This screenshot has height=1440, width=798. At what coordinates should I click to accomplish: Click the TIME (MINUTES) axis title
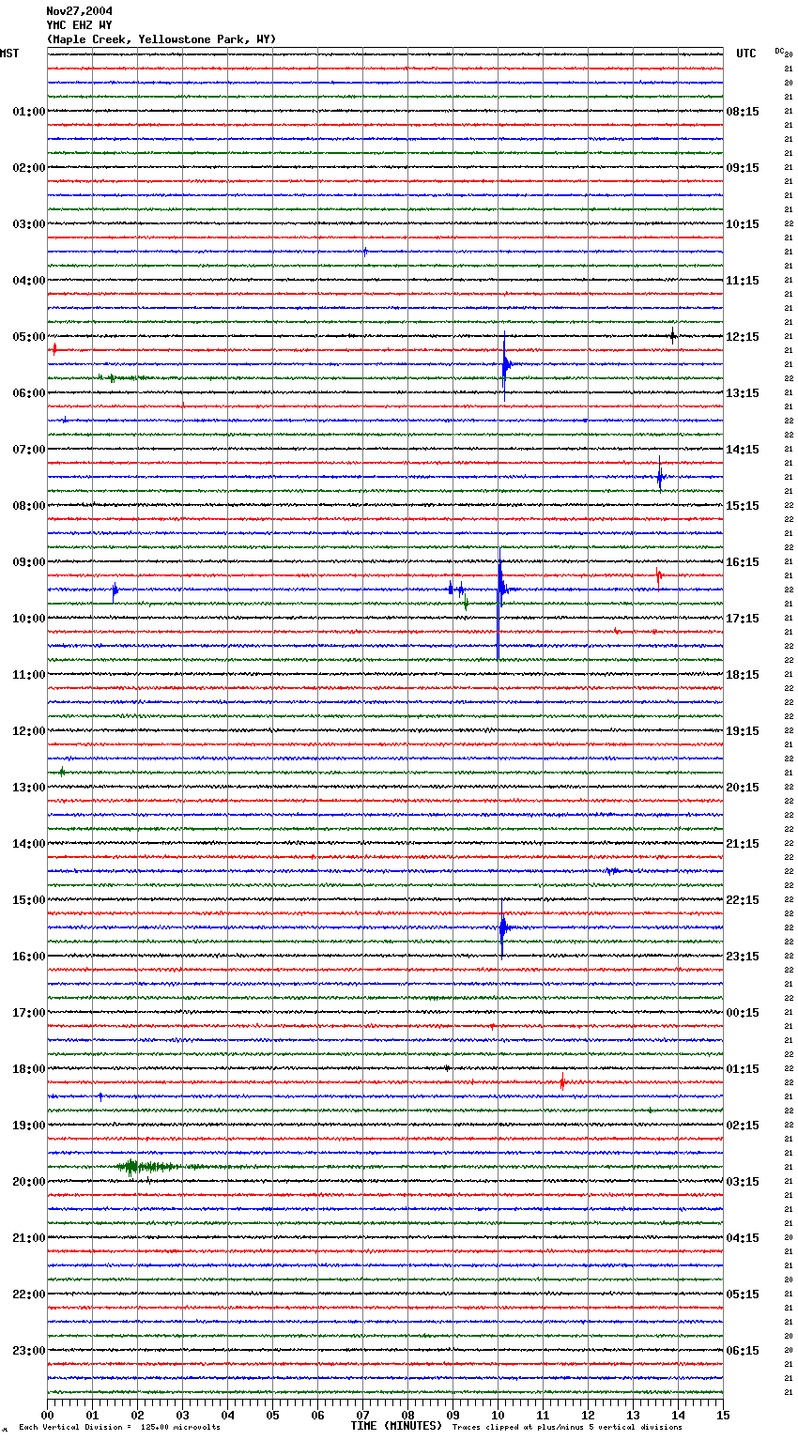[x=396, y=1426]
